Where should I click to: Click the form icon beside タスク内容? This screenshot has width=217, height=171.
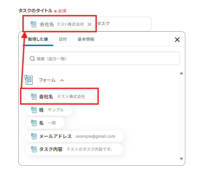(34, 149)
